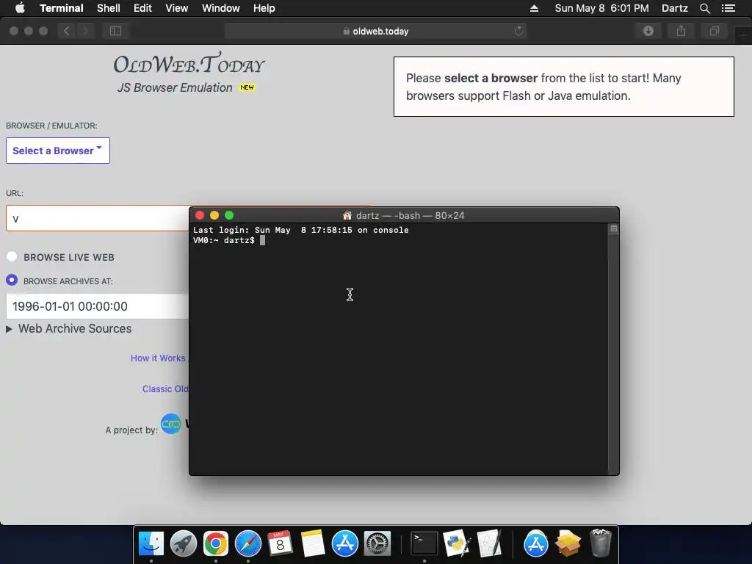Click the archive date field 1996-01-01
Screen dimensions: 752x564
click(98, 306)
